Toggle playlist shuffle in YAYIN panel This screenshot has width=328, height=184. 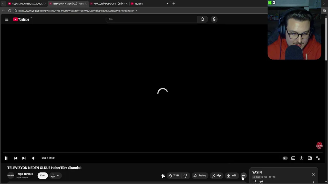click(x=261, y=182)
